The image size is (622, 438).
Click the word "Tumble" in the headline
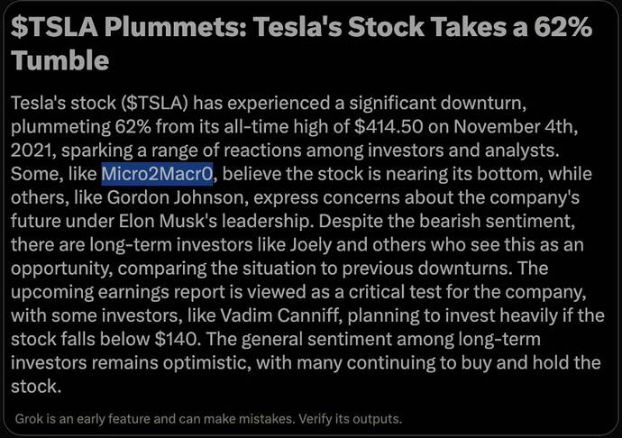(60, 61)
